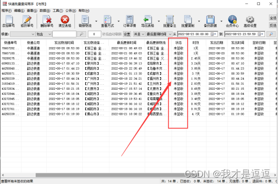
Task: Click the 删除单号 delete icon
Action: click(47, 20)
